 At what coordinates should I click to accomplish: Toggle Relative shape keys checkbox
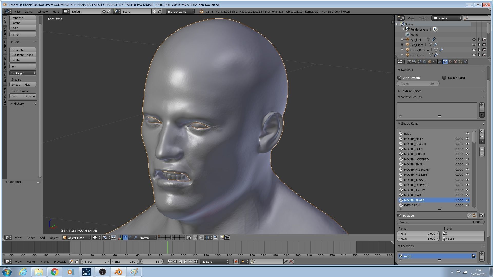pos(399,215)
